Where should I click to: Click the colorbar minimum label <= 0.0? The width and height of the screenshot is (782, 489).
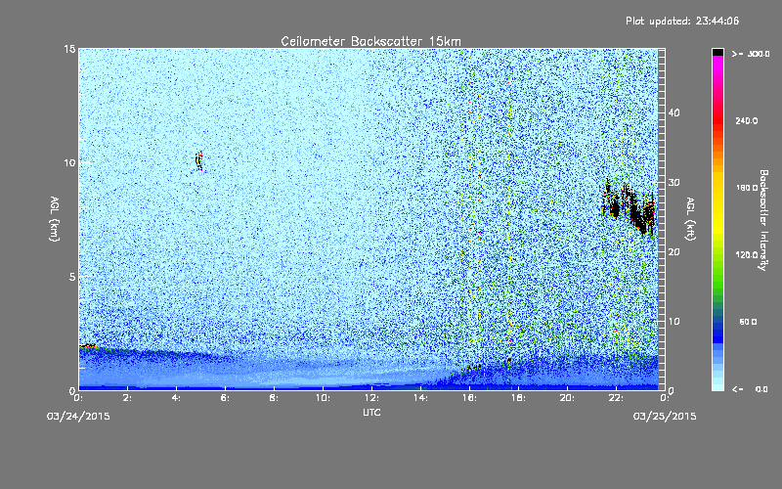[x=750, y=388]
